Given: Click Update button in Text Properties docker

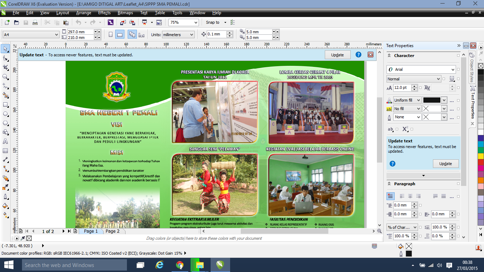Looking at the screenshot, I should (446, 164).
